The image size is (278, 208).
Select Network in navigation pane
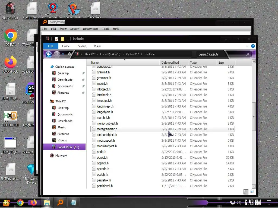click(x=61, y=155)
